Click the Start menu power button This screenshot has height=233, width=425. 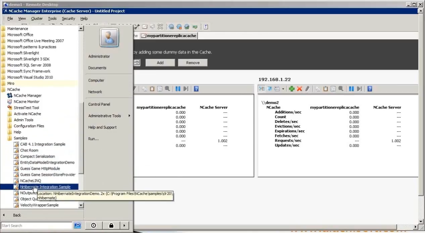[93, 226]
